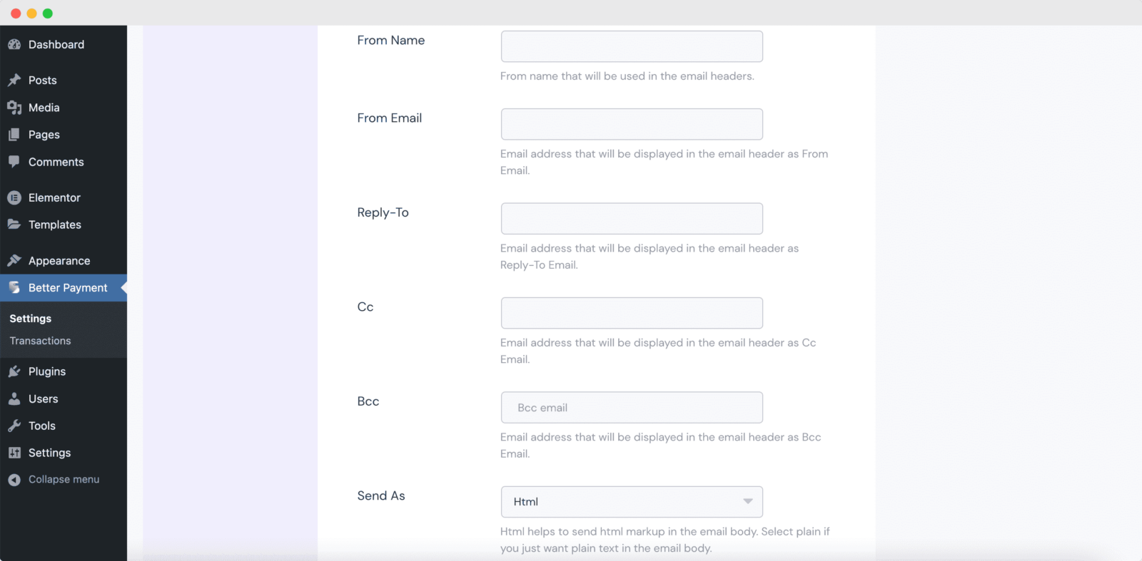Click inside the From Name field
This screenshot has height=561, width=1142.
tap(631, 46)
